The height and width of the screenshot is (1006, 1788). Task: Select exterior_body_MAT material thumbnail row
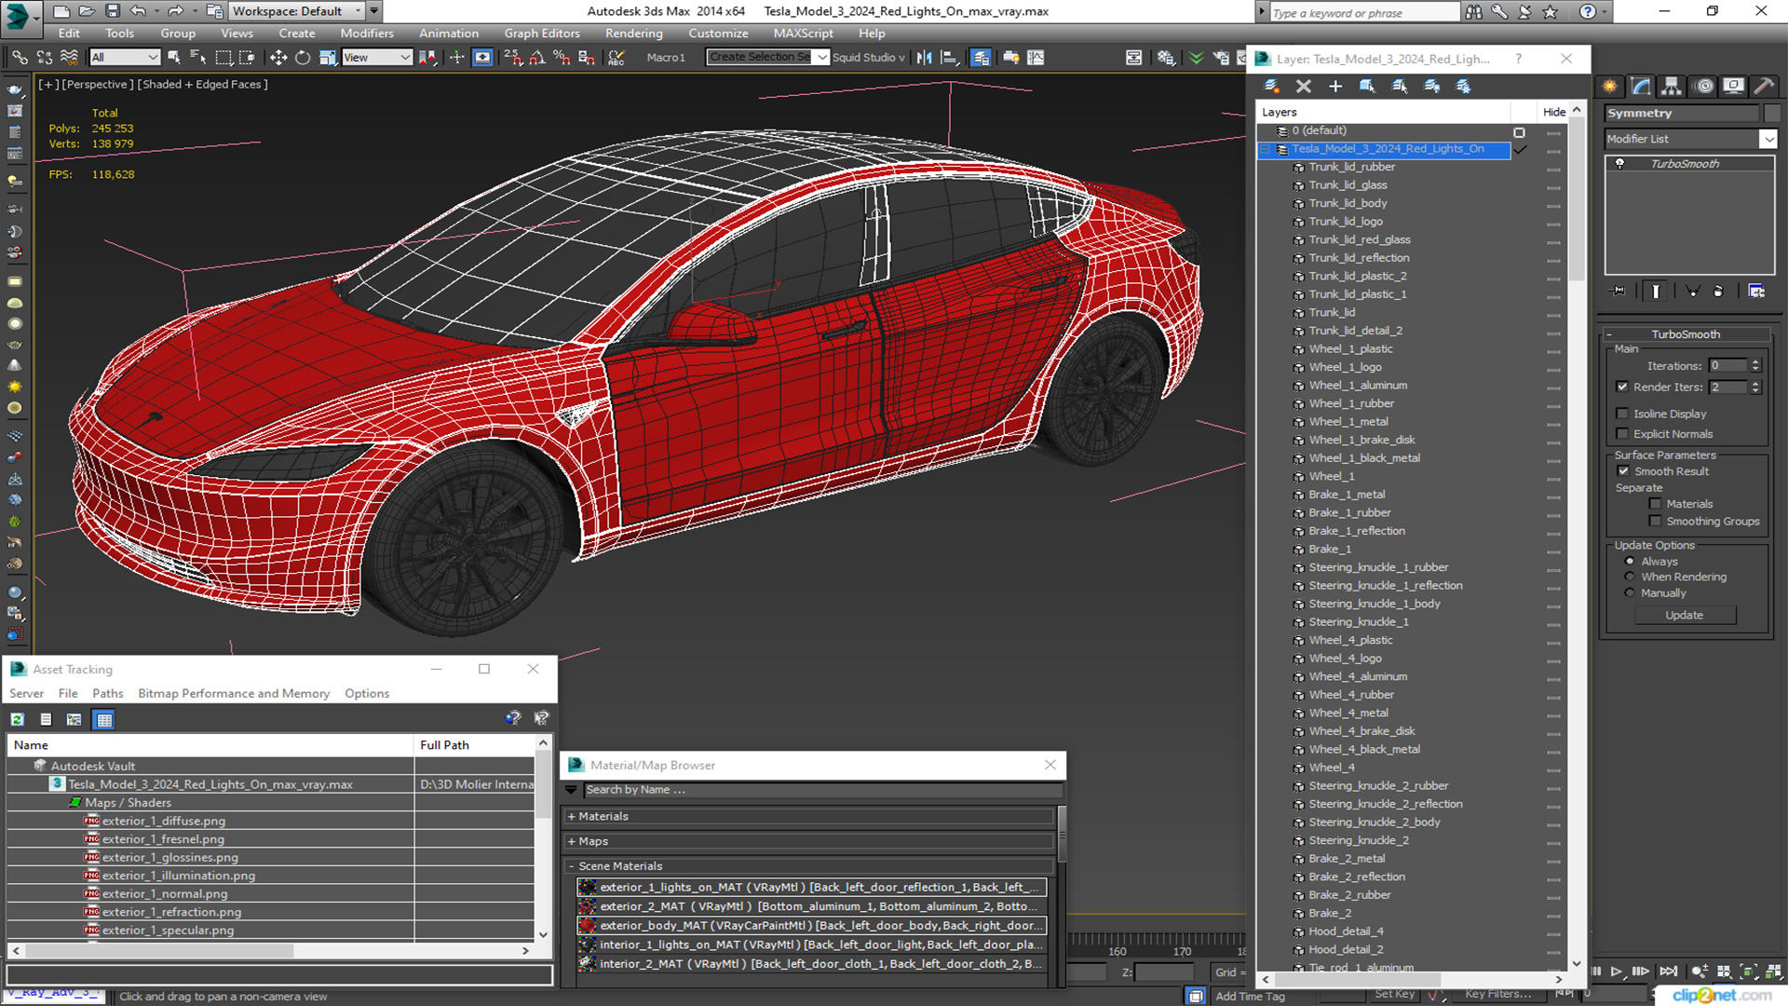point(811,926)
